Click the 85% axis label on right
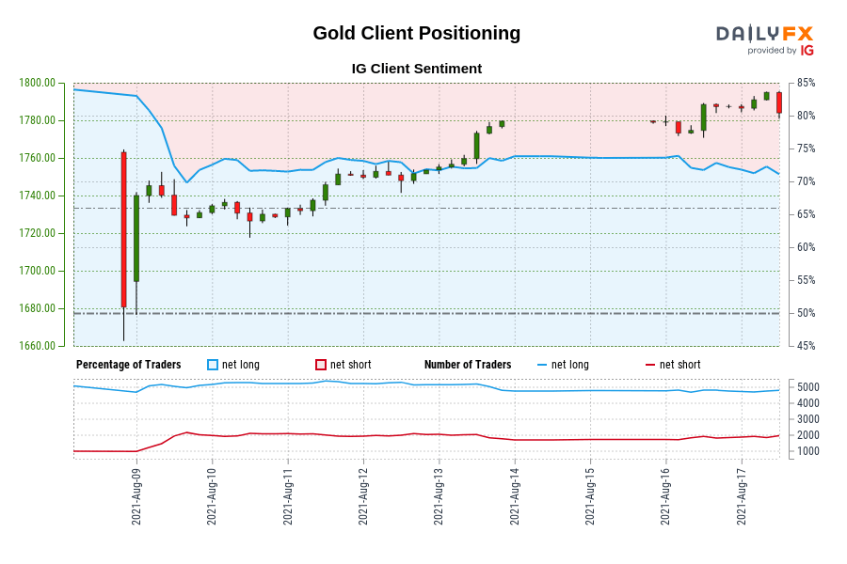Screen dimensions: 847x564 (x=805, y=83)
